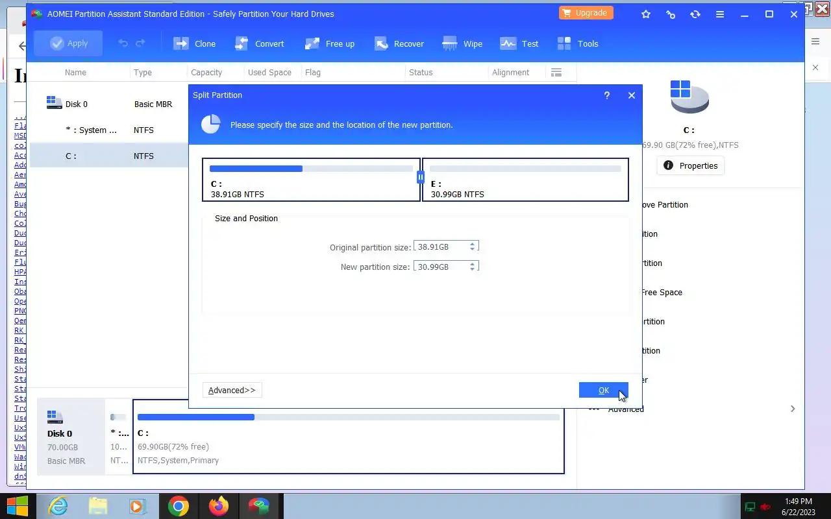Decrease New partition size with down arrow
The width and height of the screenshot is (831, 519).
pyautogui.click(x=473, y=269)
